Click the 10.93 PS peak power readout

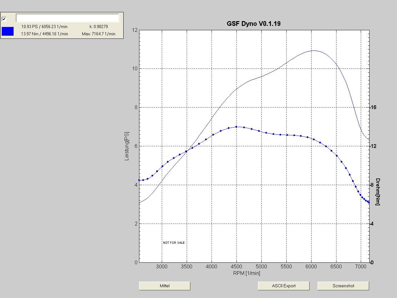tap(44, 26)
